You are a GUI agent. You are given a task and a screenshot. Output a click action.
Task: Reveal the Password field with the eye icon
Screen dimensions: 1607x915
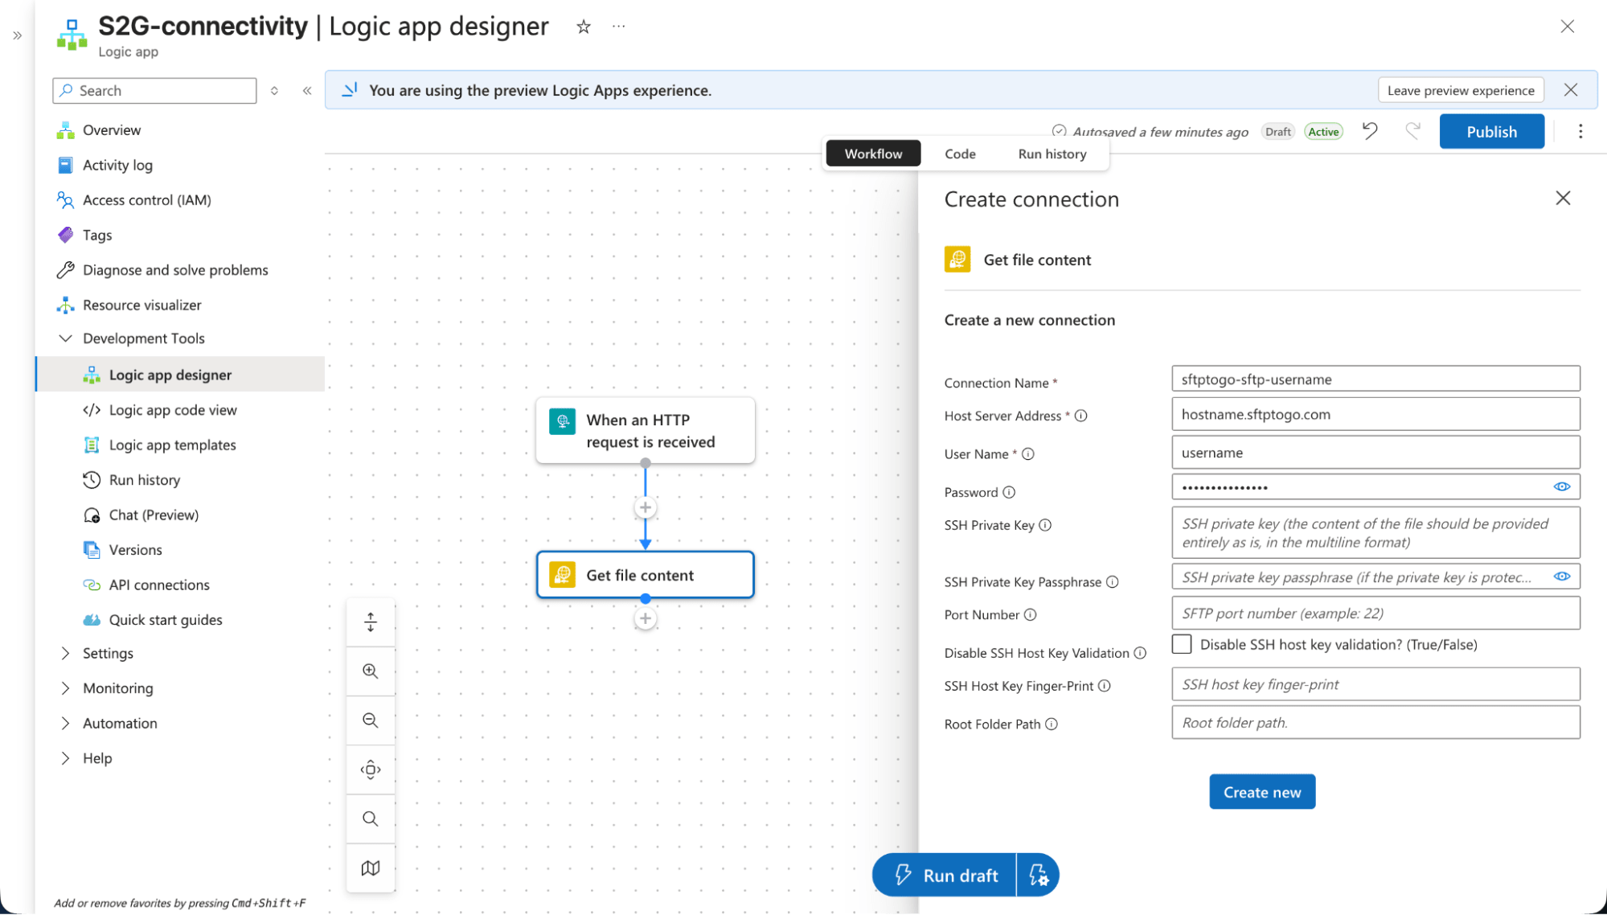[x=1561, y=486]
